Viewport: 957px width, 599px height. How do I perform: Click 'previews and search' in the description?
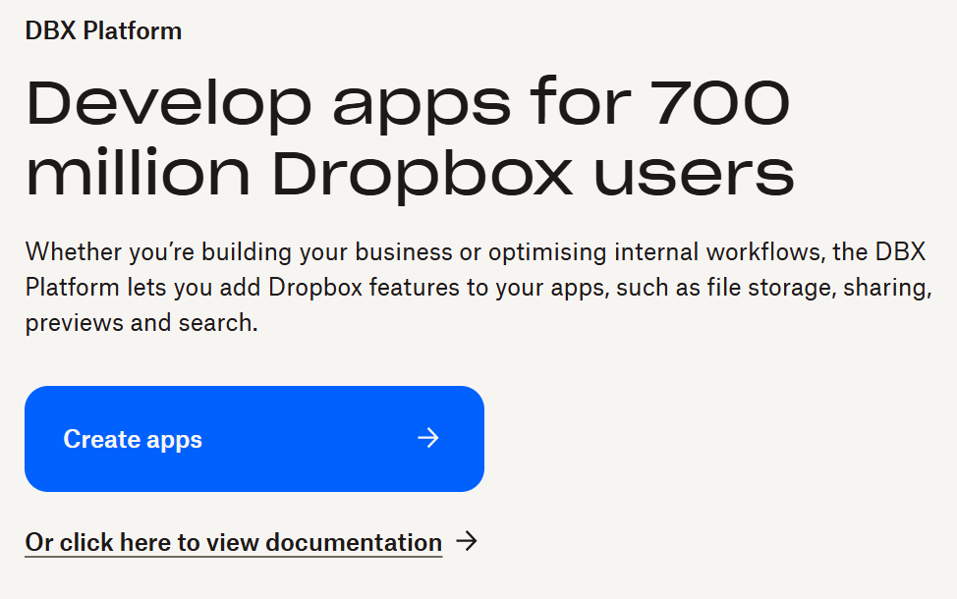tap(141, 322)
